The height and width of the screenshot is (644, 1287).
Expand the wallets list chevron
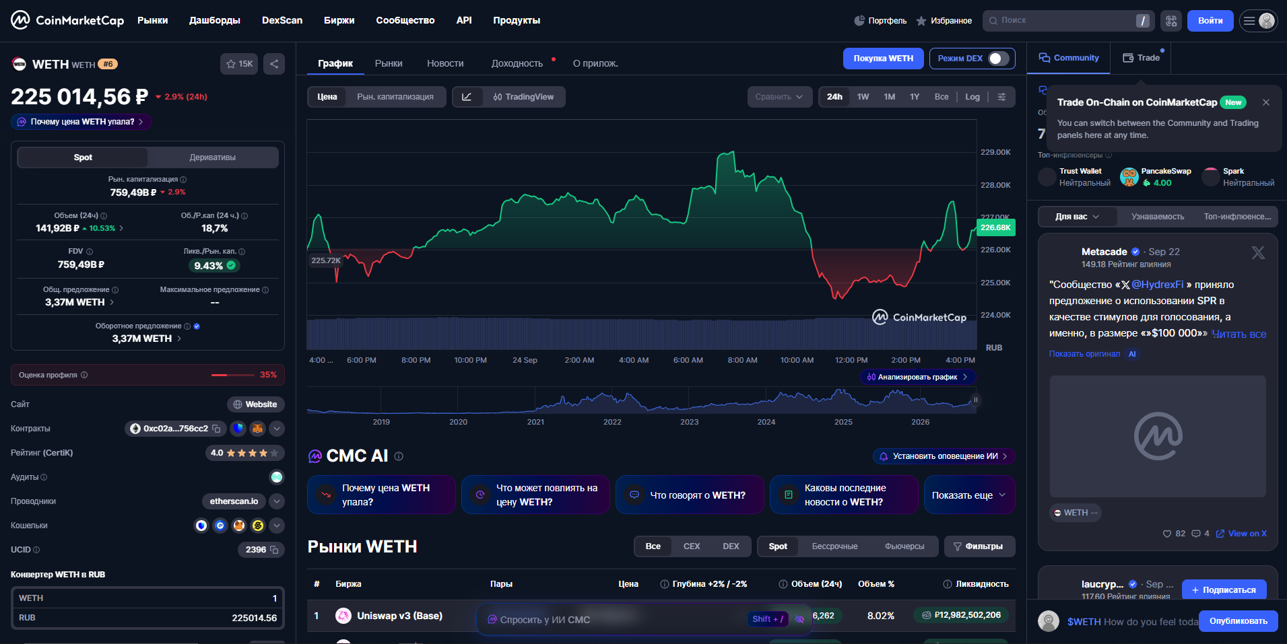(277, 526)
